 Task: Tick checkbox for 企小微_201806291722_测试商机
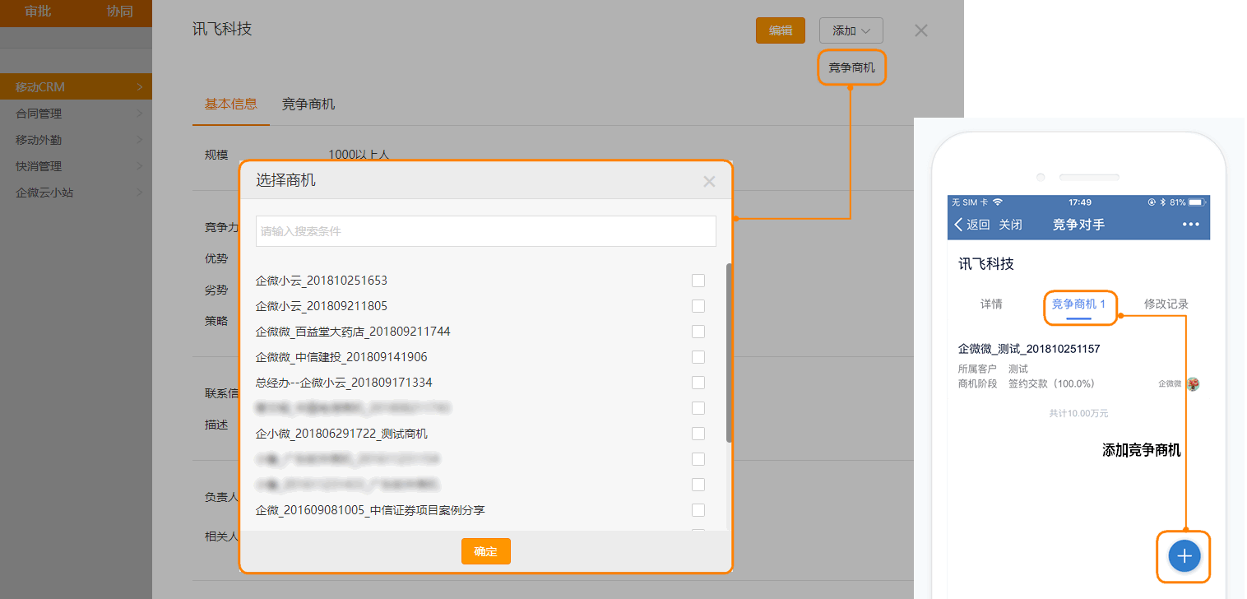698,434
